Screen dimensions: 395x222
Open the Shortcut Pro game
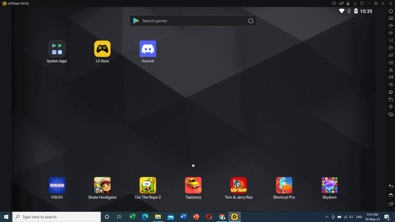(284, 185)
